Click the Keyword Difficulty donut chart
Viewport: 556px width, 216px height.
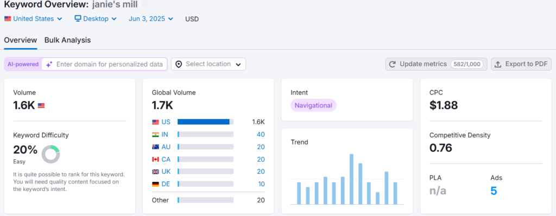coord(50,154)
